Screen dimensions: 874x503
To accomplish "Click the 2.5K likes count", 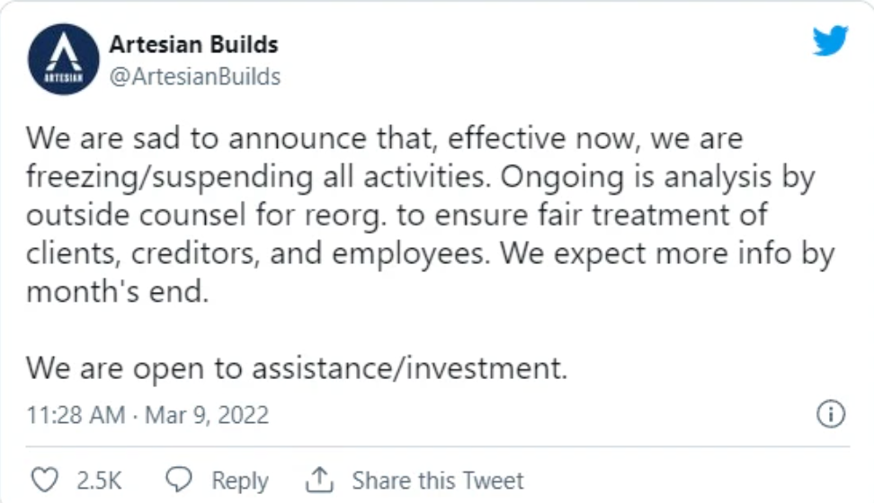I will 99,481.
